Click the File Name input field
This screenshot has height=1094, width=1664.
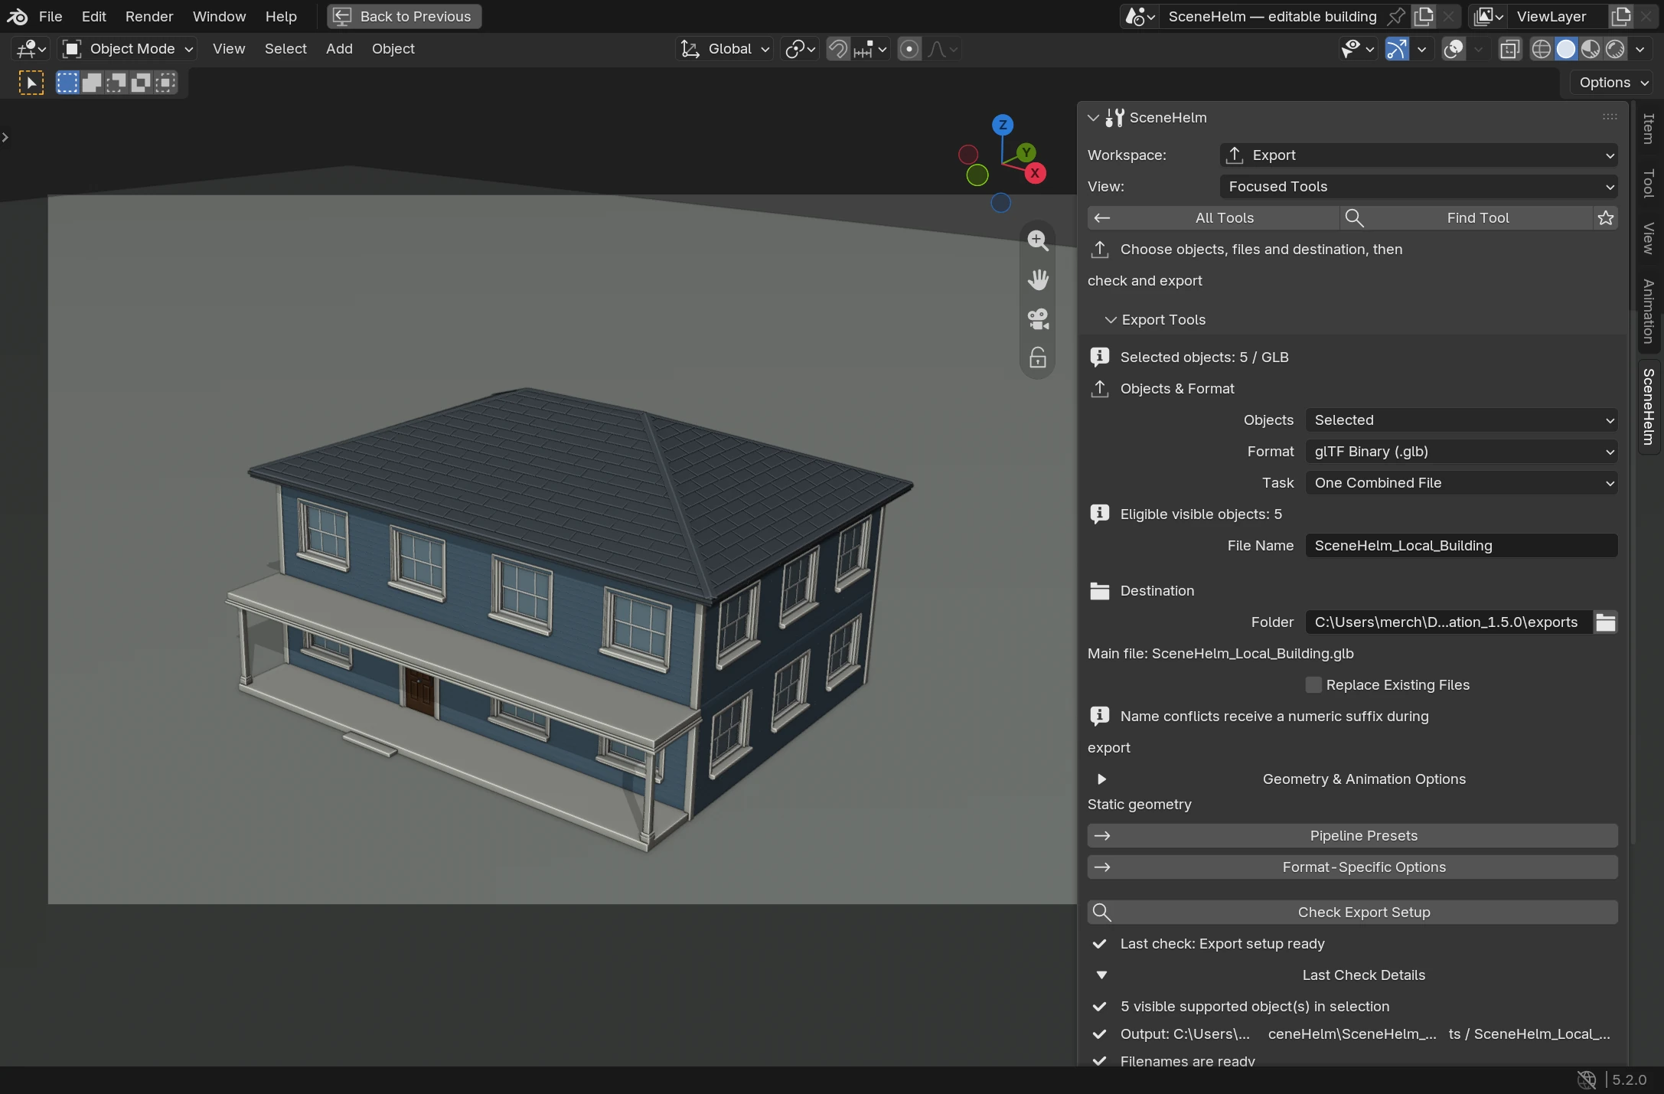click(x=1461, y=546)
